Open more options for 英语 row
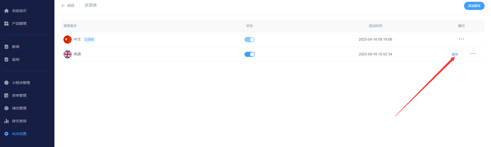The height and width of the screenshot is (147, 491). pos(473,54)
